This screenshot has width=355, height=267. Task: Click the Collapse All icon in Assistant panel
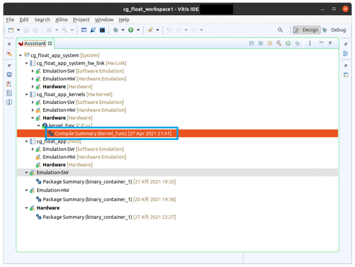pyautogui.click(x=251, y=43)
